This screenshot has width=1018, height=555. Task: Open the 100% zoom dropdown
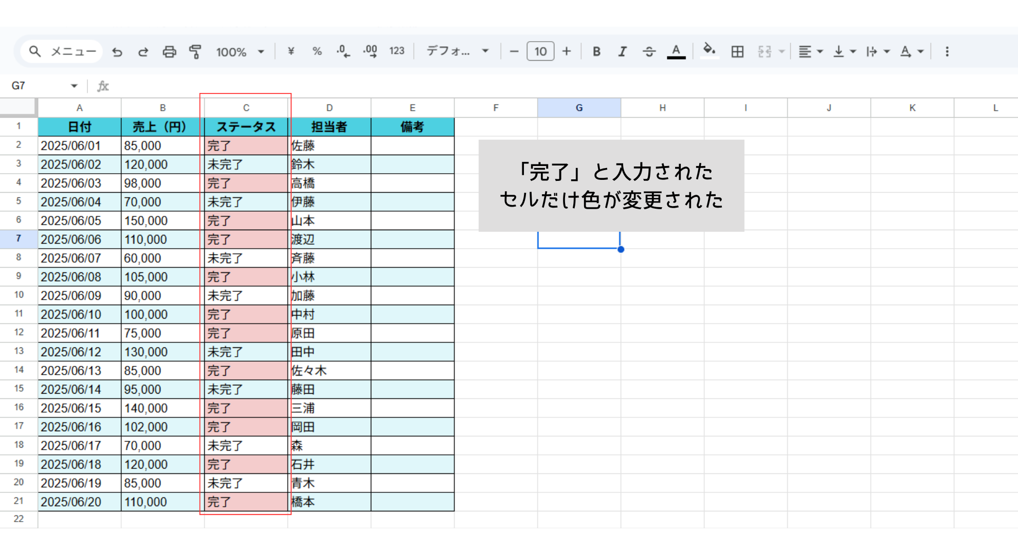[240, 51]
